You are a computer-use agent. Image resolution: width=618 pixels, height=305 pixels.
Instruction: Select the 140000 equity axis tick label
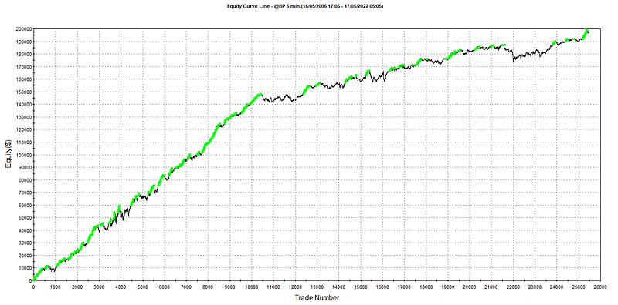point(24,105)
